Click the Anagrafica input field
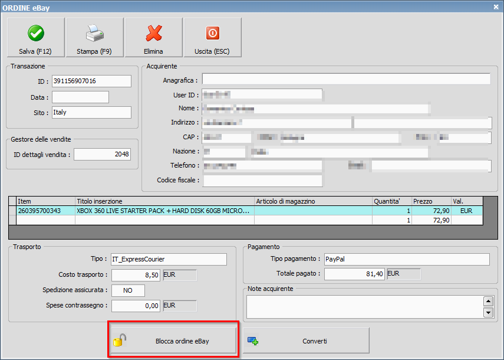Viewport: 504px width, 360px height. pos(346,79)
